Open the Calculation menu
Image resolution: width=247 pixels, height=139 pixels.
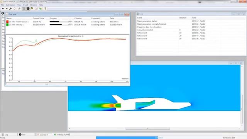coord(11,5)
